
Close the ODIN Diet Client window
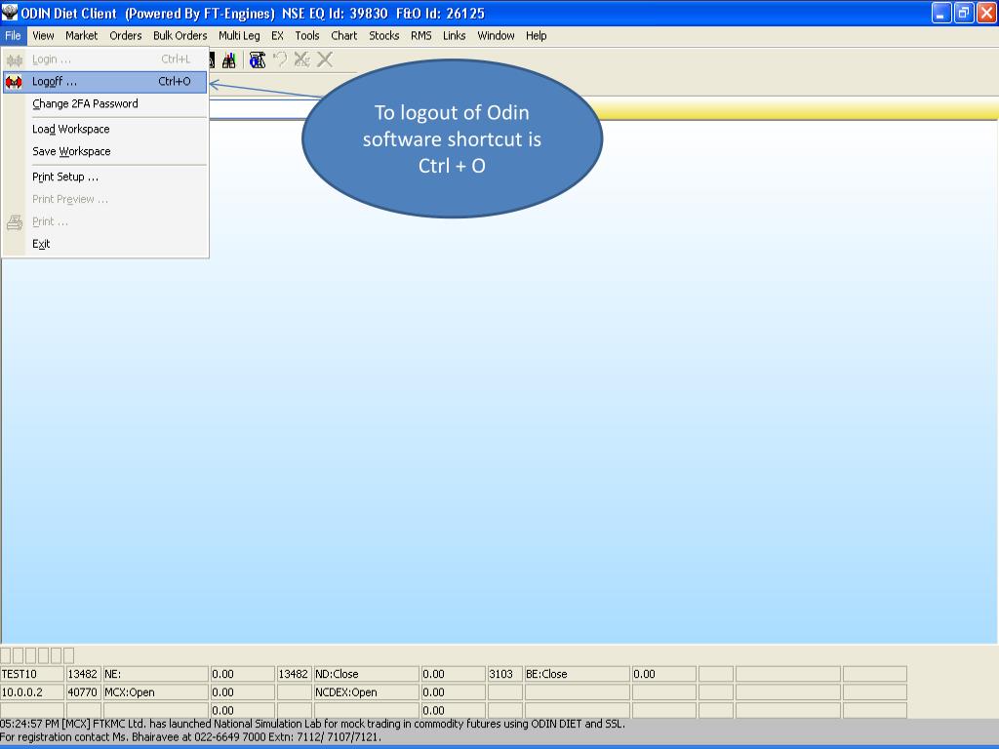(986, 13)
